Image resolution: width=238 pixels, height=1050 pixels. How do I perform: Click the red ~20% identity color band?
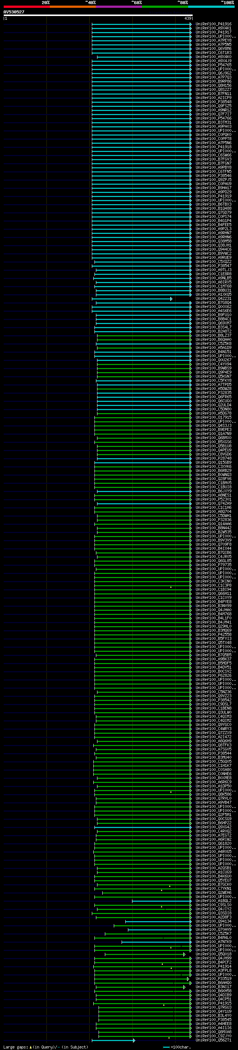[26, 7]
